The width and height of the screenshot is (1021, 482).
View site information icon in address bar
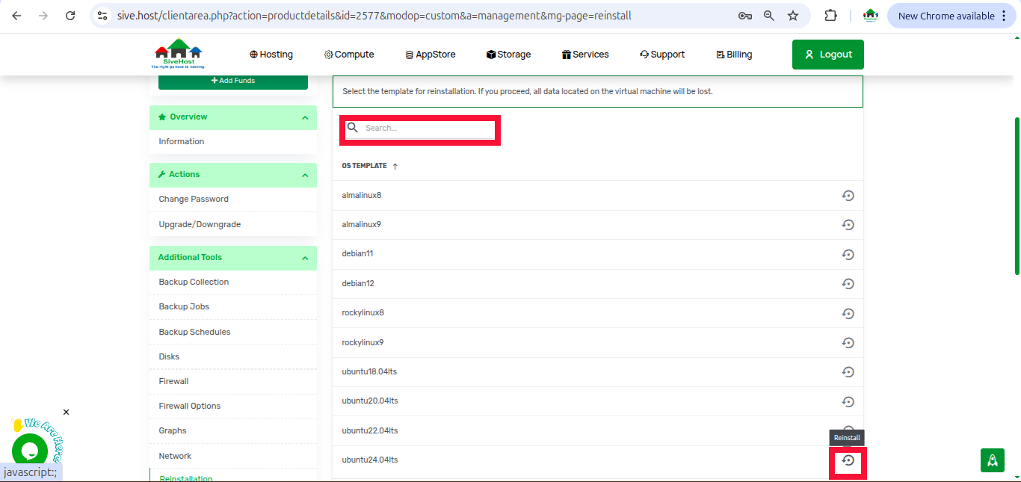pyautogui.click(x=102, y=16)
